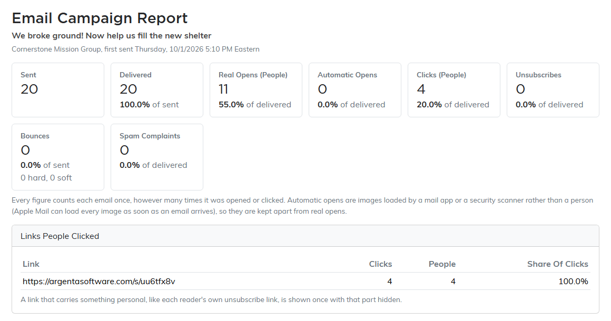This screenshot has height=321, width=611.
Task: Click the "Sent" card label
Action: (28, 75)
